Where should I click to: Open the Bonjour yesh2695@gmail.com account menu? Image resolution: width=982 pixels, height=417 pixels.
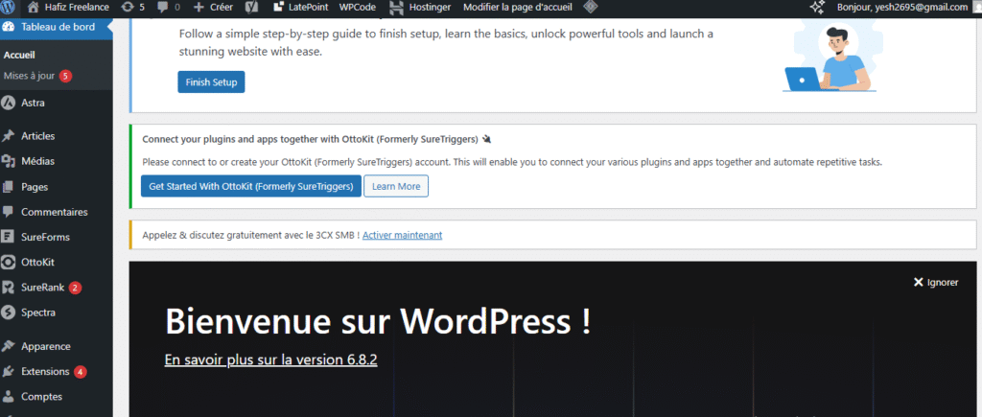click(901, 8)
